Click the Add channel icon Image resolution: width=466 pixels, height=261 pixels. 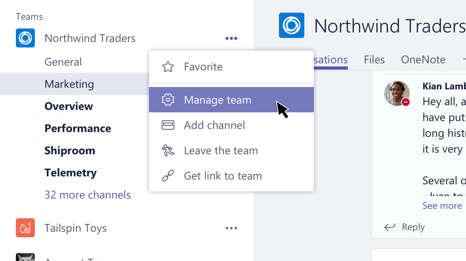(x=168, y=125)
